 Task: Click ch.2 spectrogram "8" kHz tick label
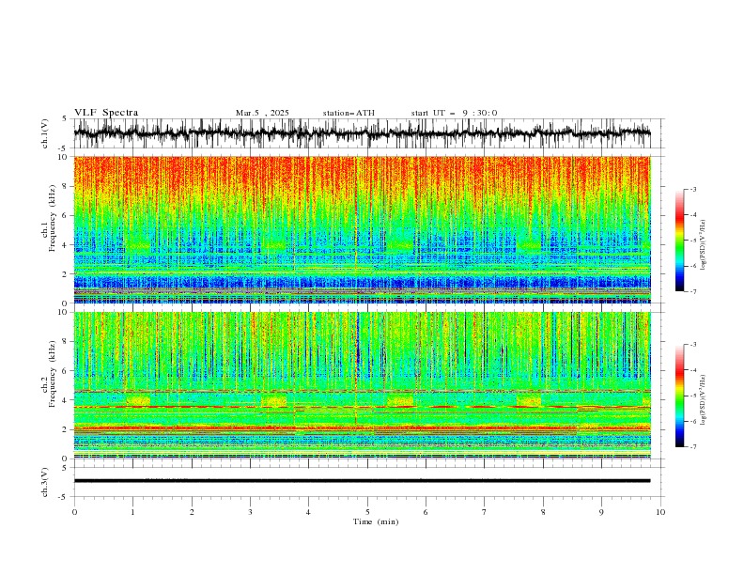(x=65, y=341)
